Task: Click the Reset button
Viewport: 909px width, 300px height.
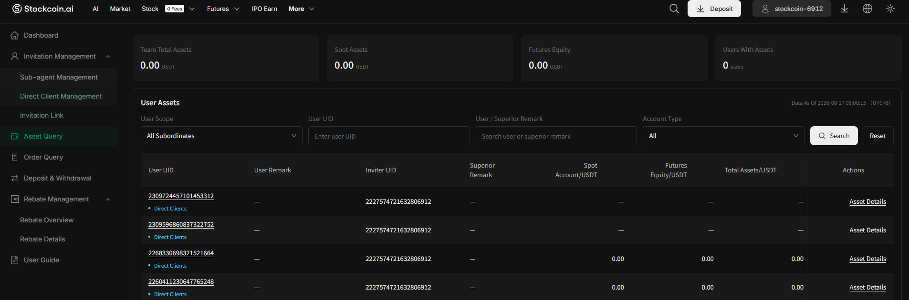Action: point(878,136)
